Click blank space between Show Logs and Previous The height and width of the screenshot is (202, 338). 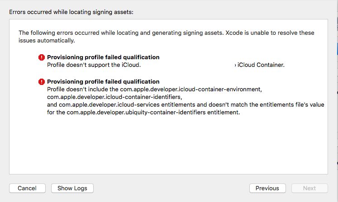171,188
